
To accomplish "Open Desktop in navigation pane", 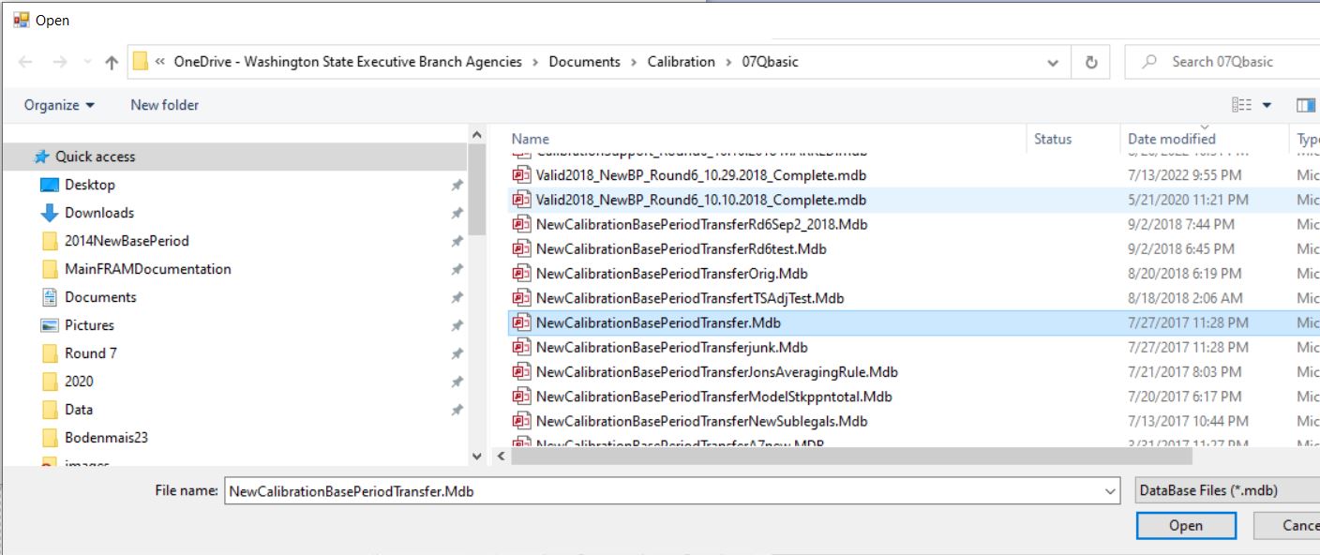I will pos(89,185).
